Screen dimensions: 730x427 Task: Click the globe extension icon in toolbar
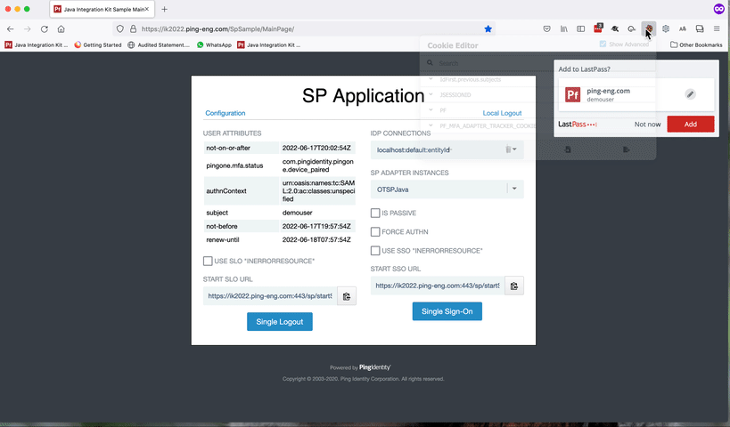pyautogui.click(x=666, y=28)
